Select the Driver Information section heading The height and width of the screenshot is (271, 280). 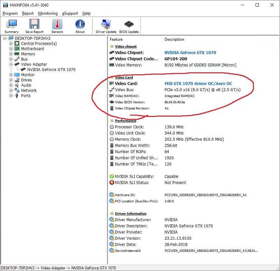click(x=130, y=213)
